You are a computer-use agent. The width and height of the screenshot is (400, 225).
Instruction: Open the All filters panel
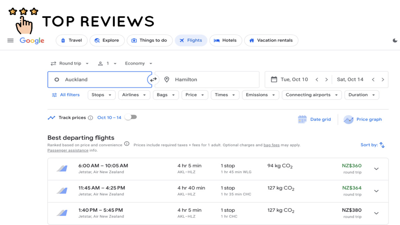[x=66, y=95]
